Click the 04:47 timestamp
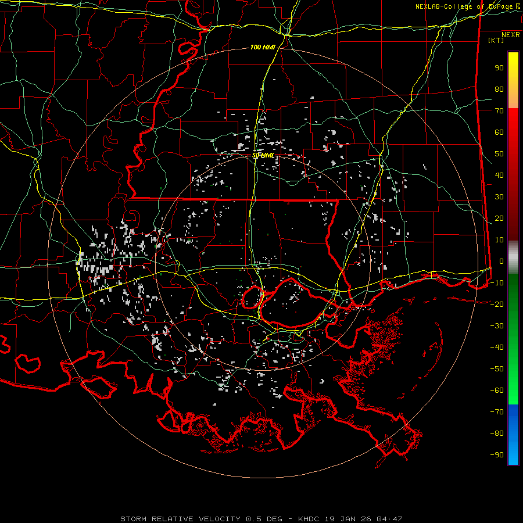 (x=389, y=519)
